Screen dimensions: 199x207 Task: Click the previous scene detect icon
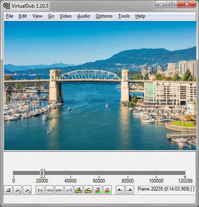click(x=98, y=190)
